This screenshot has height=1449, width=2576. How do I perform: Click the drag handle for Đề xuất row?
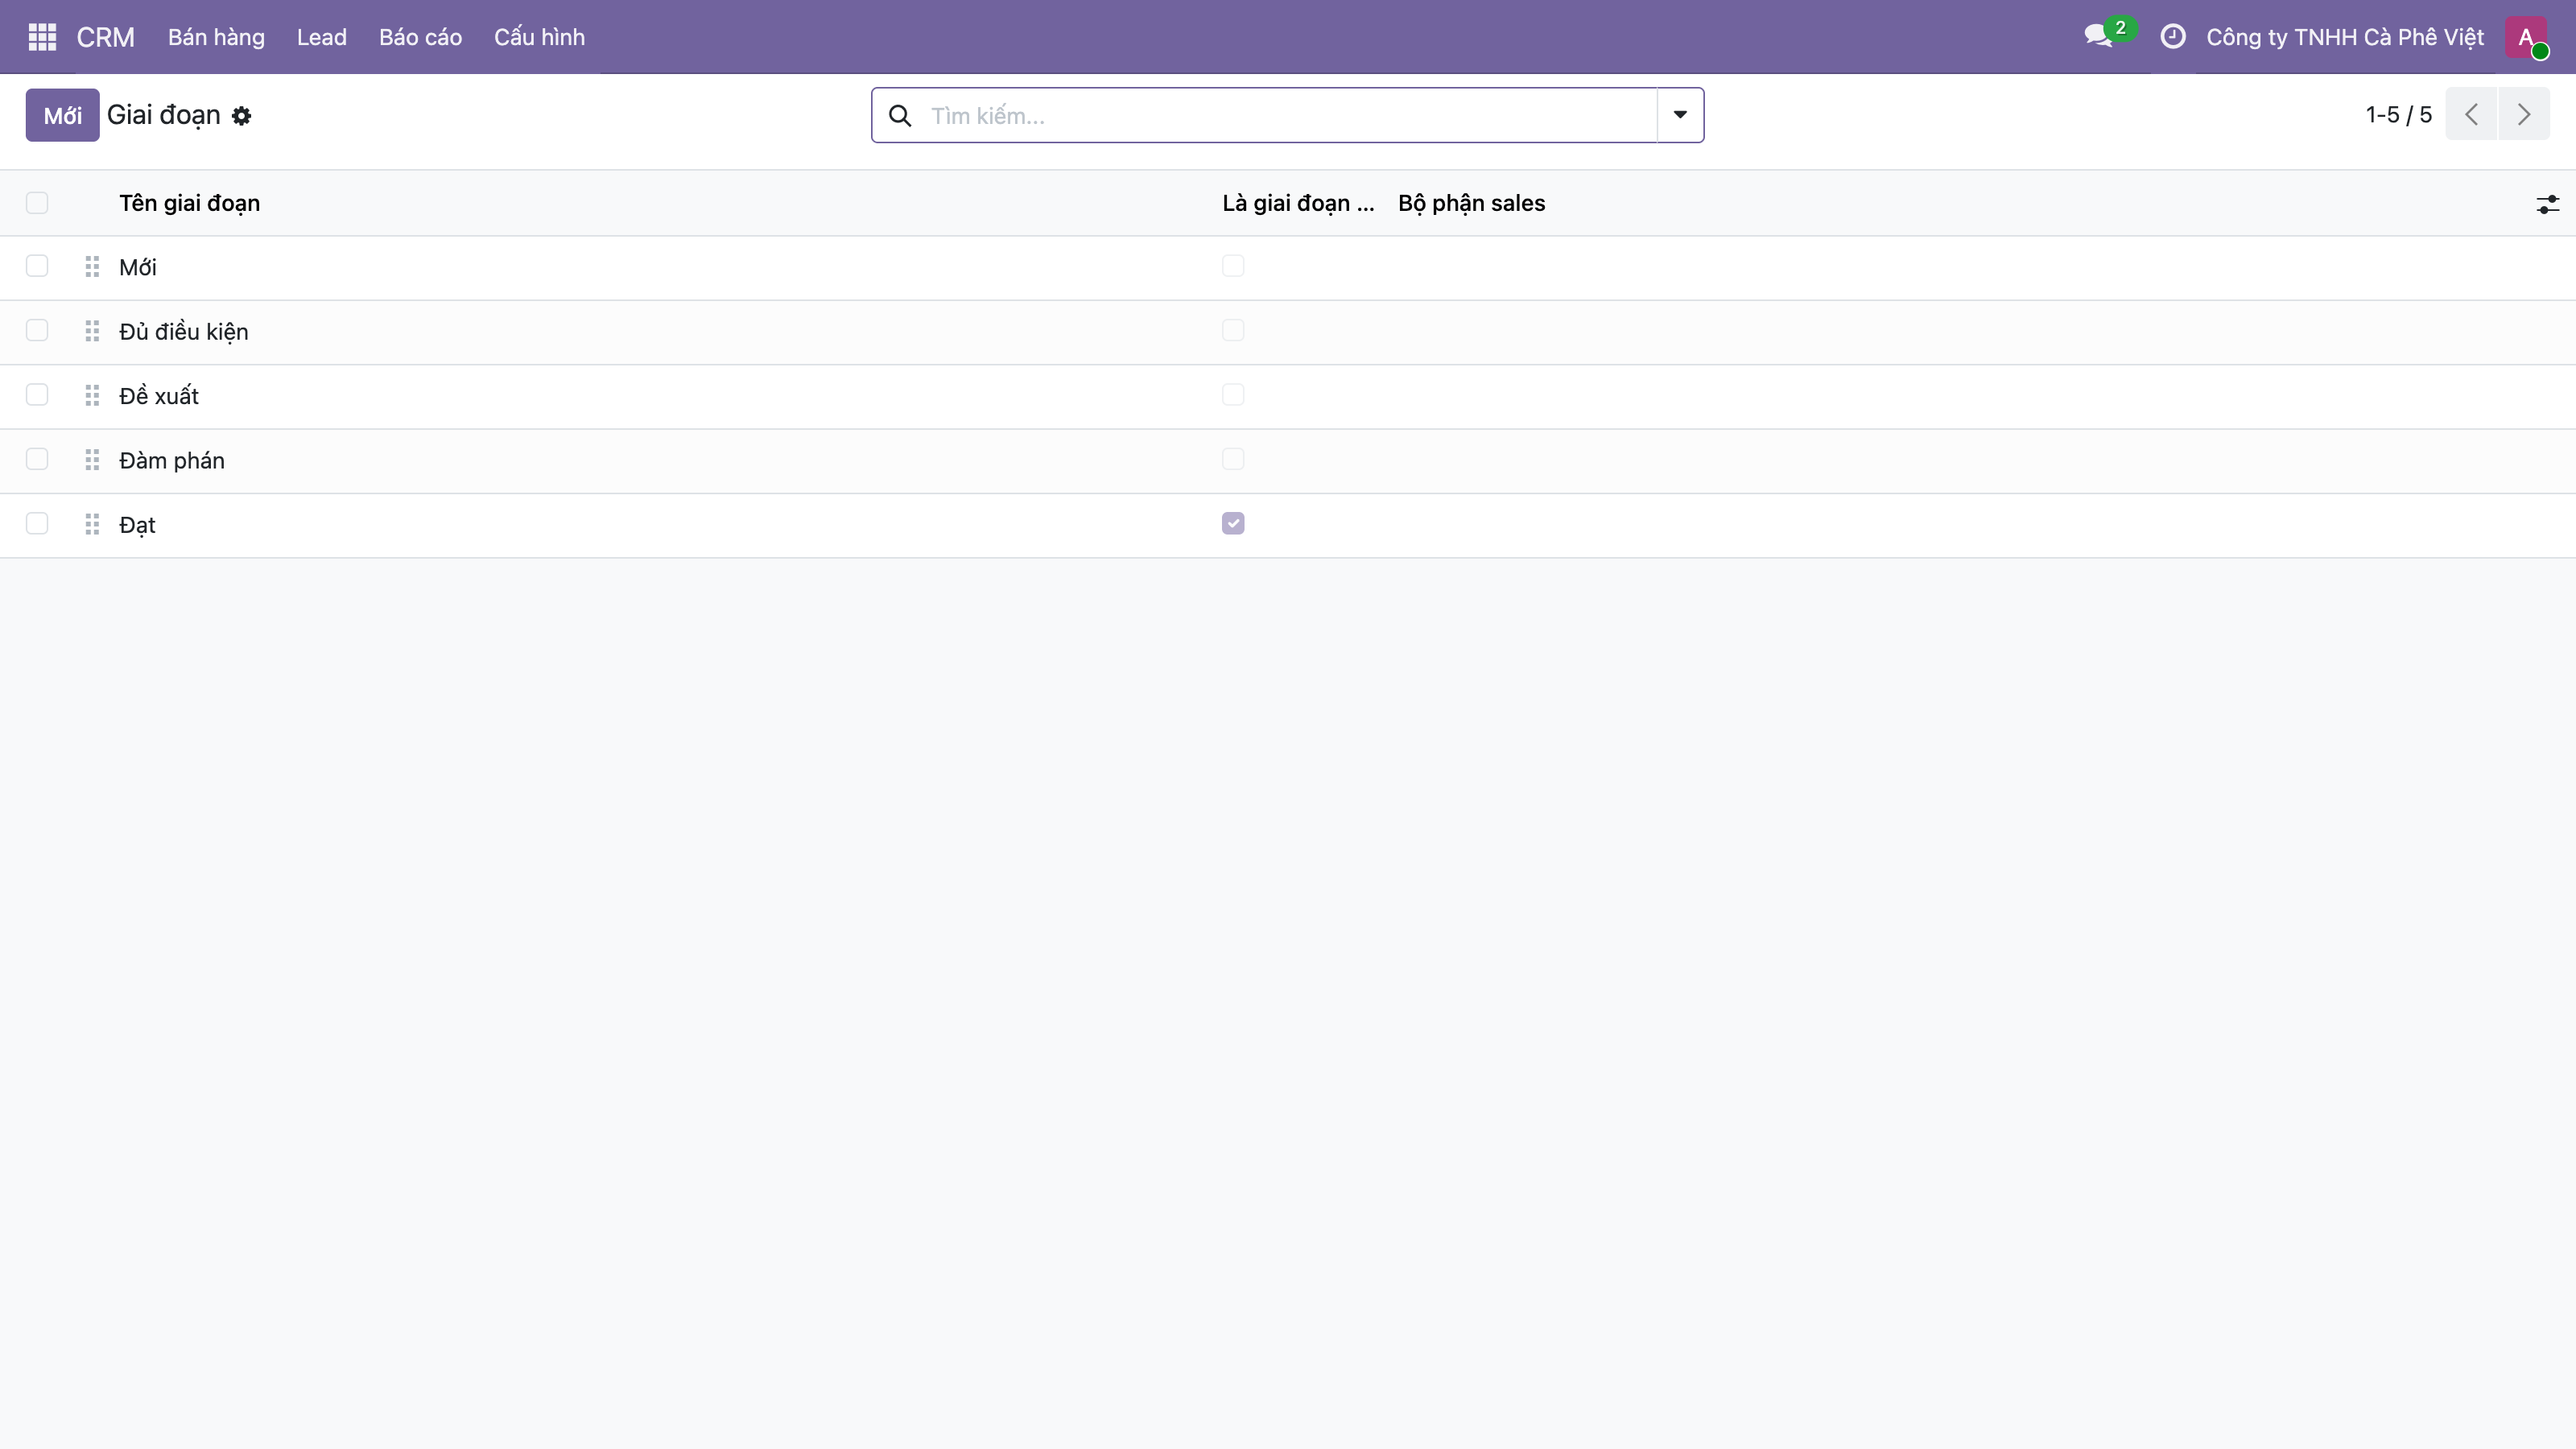click(x=92, y=396)
